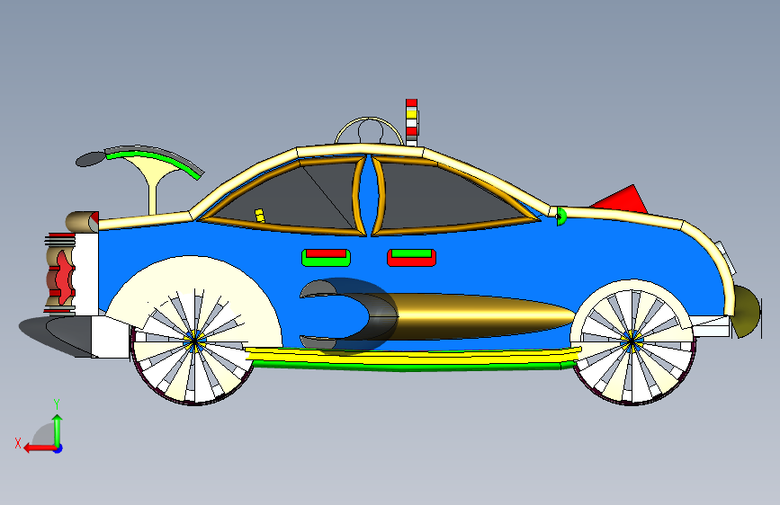Select the small green dome near windshield base

pyautogui.click(x=561, y=217)
